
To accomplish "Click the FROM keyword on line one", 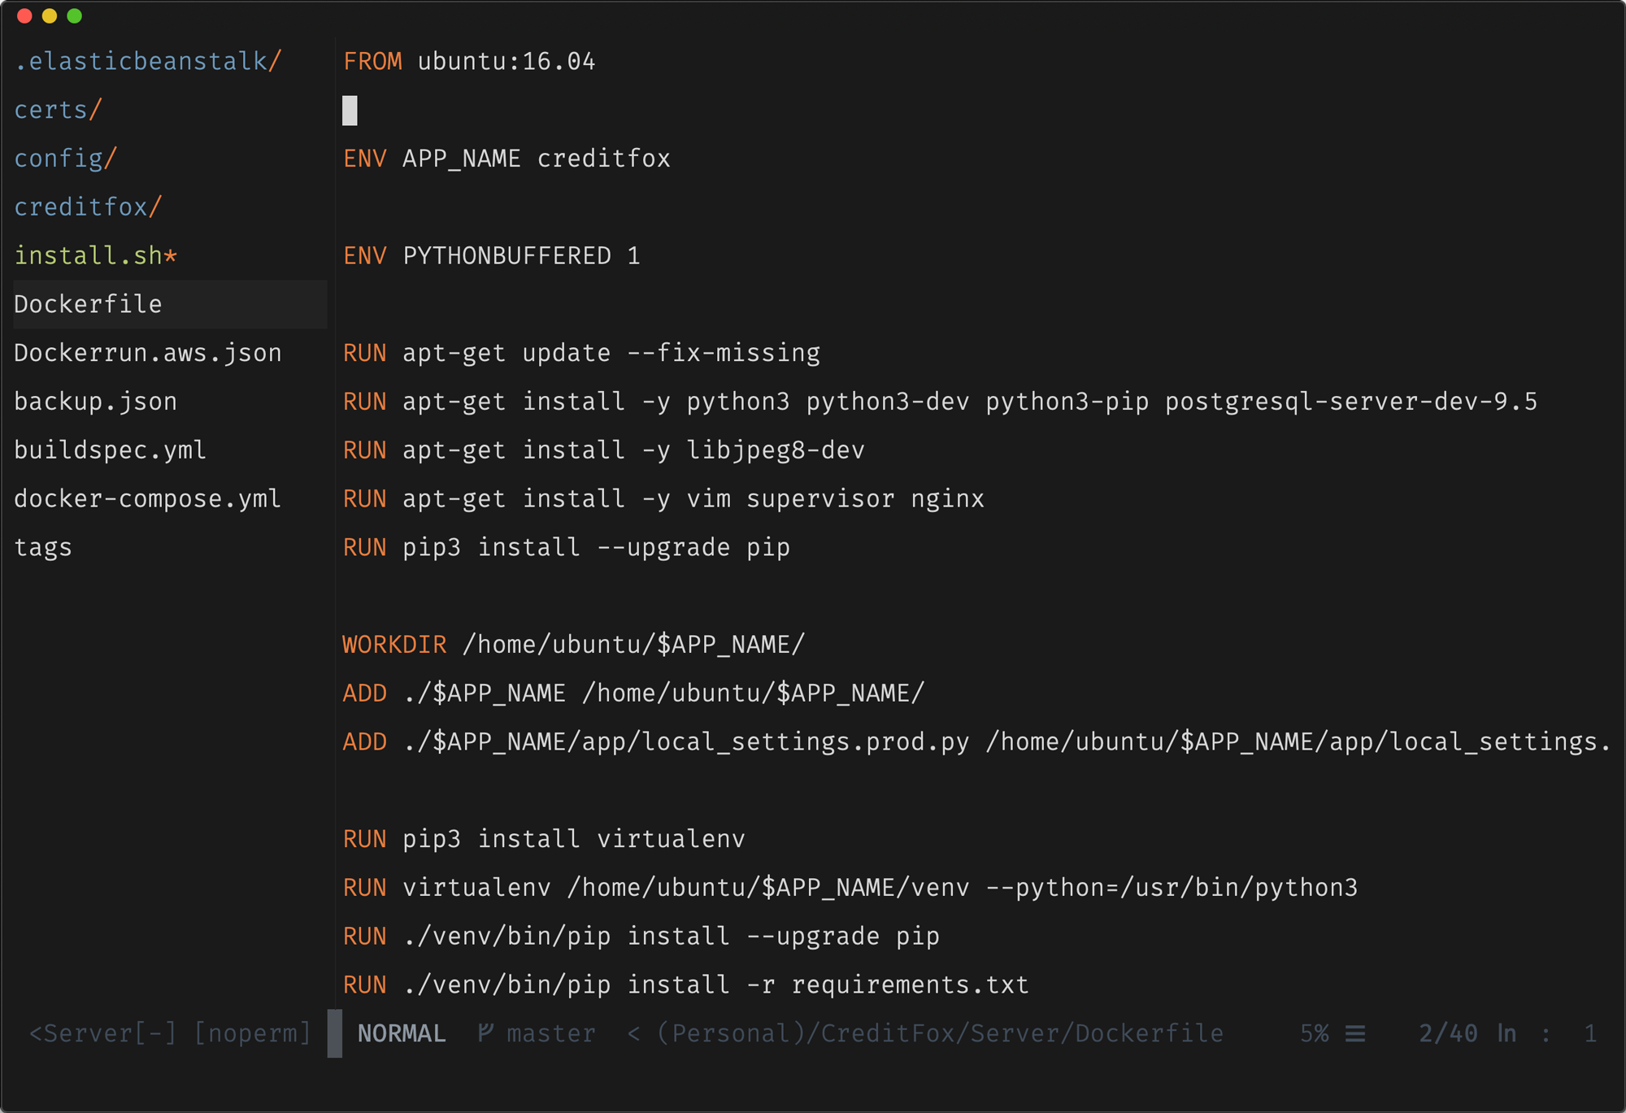I will (372, 61).
